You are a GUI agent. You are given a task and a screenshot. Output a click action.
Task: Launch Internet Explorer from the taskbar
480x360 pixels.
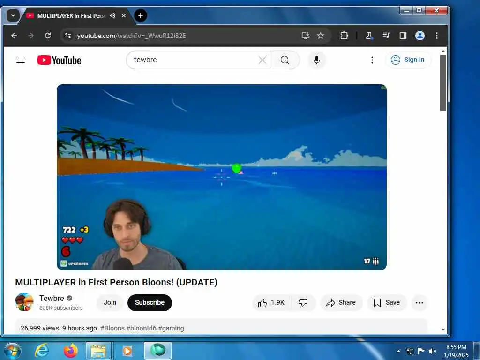[x=41, y=351]
